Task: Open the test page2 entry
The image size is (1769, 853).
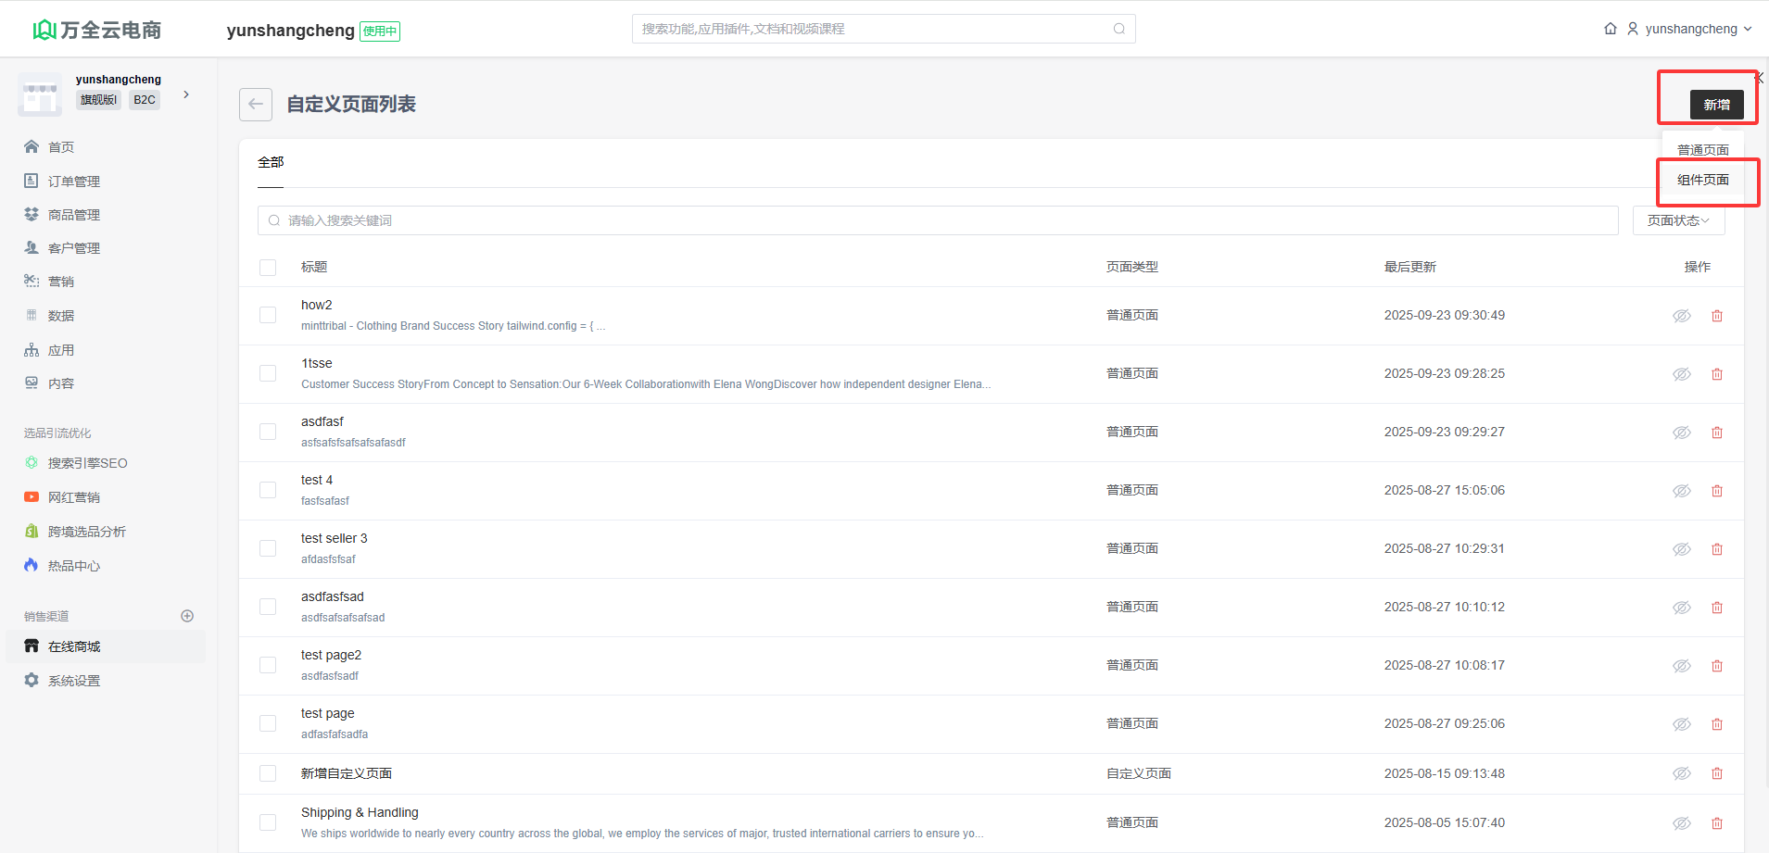Action: click(331, 655)
